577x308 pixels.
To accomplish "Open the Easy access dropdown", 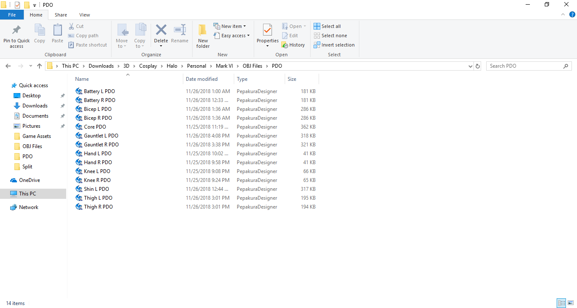I will click(231, 36).
